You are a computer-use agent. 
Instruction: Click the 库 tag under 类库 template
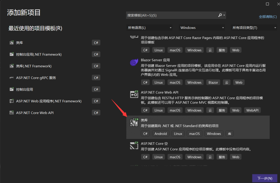[x=230, y=134]
